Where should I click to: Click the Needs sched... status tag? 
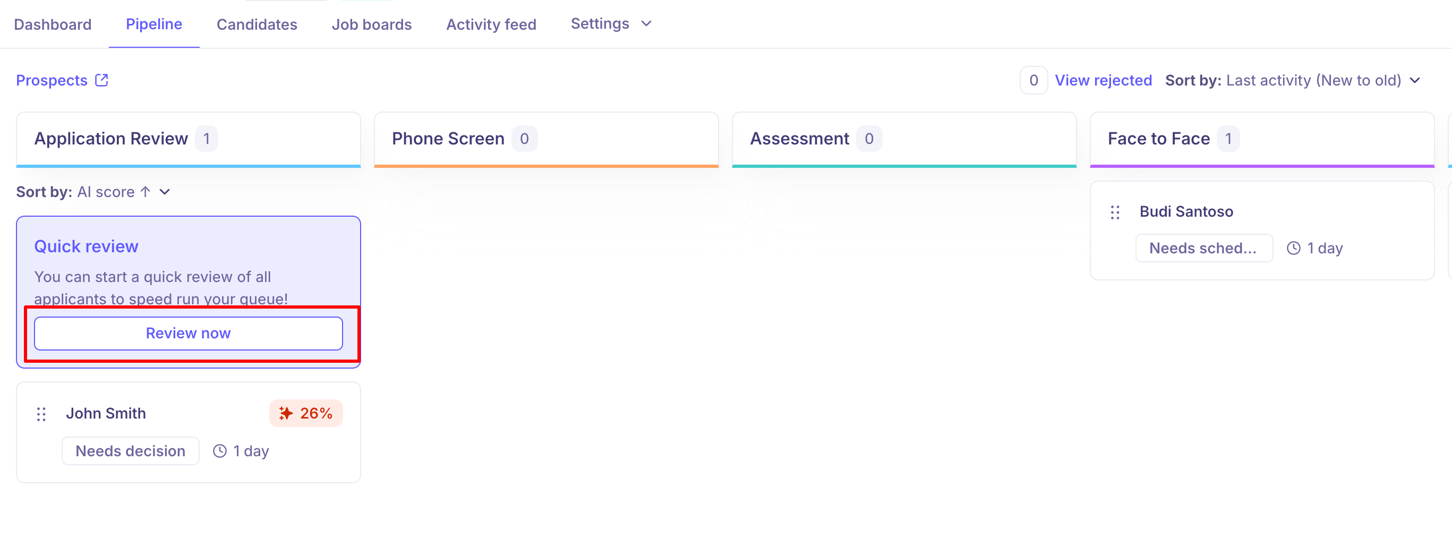point(1203,248)
